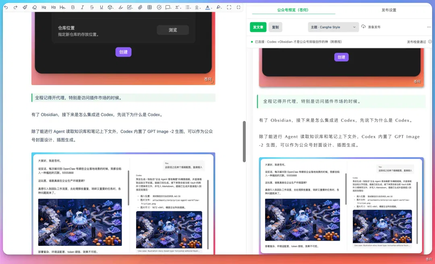Apply H2 heading style
Viewport: 435px width, 264px height.
[44, 7]
